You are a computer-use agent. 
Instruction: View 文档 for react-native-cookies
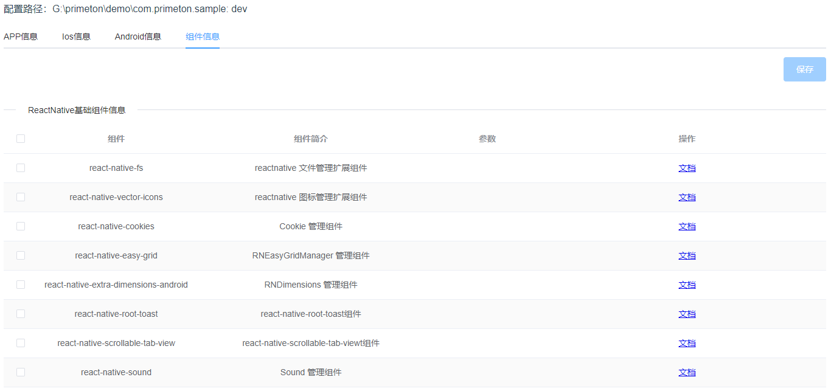pos(687,226)
